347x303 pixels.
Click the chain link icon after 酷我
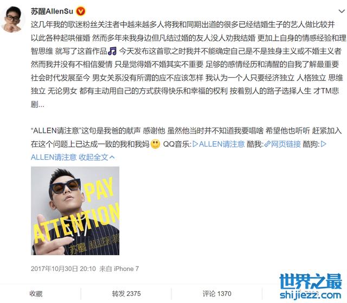(267, 144)
